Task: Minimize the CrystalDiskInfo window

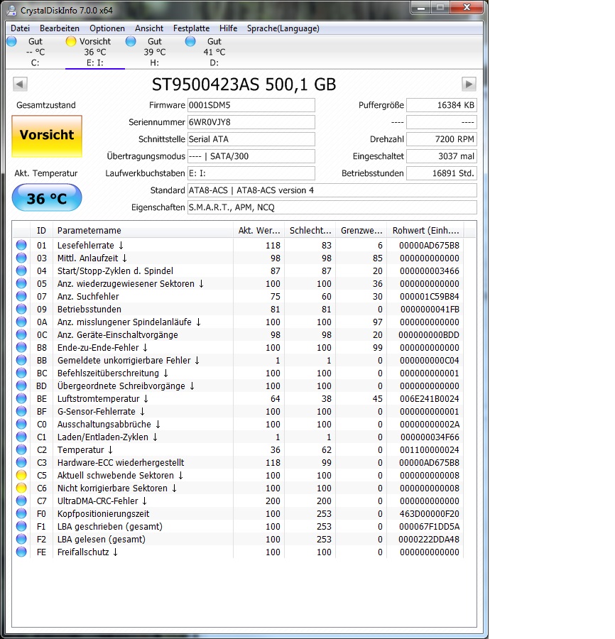Action: click(421, 8)
